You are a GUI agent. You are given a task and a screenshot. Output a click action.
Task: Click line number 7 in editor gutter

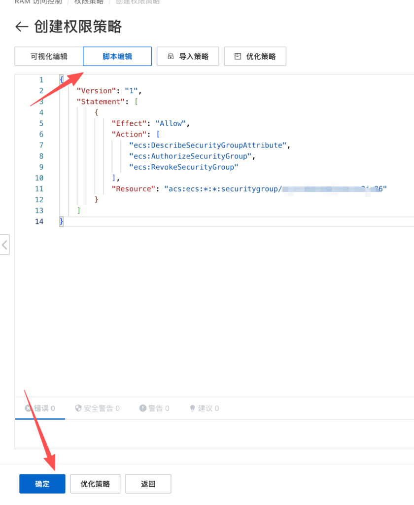tap(41, 145)
